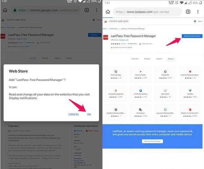Tap CANCEL in the Web Store dialog
204x169 pixels.
(74, 114)
